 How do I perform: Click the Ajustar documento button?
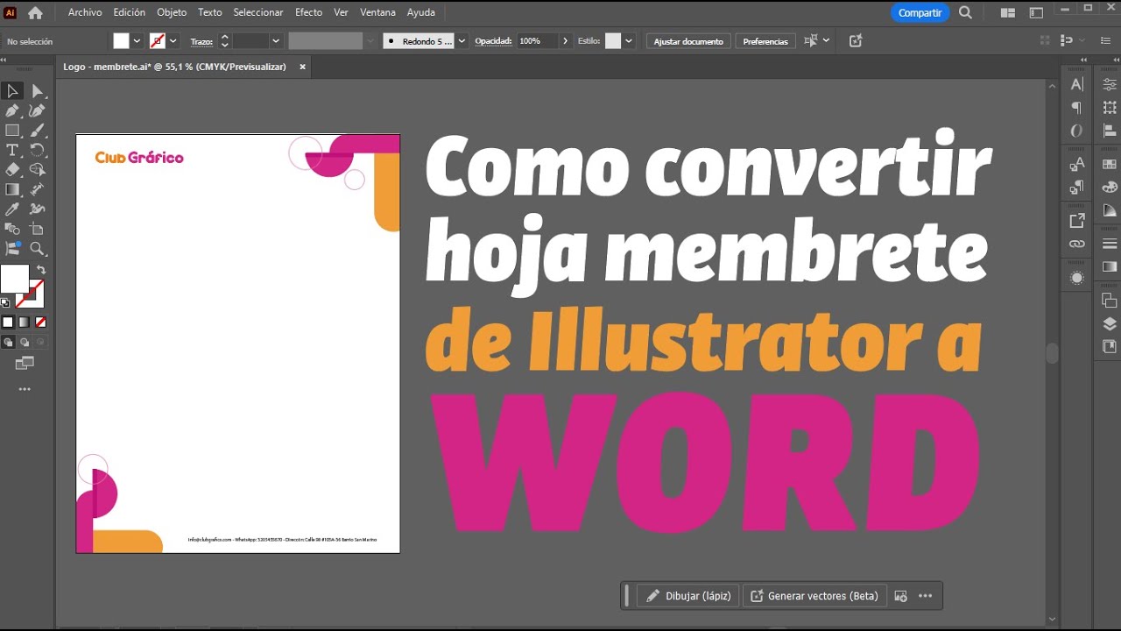pos(688,41)
